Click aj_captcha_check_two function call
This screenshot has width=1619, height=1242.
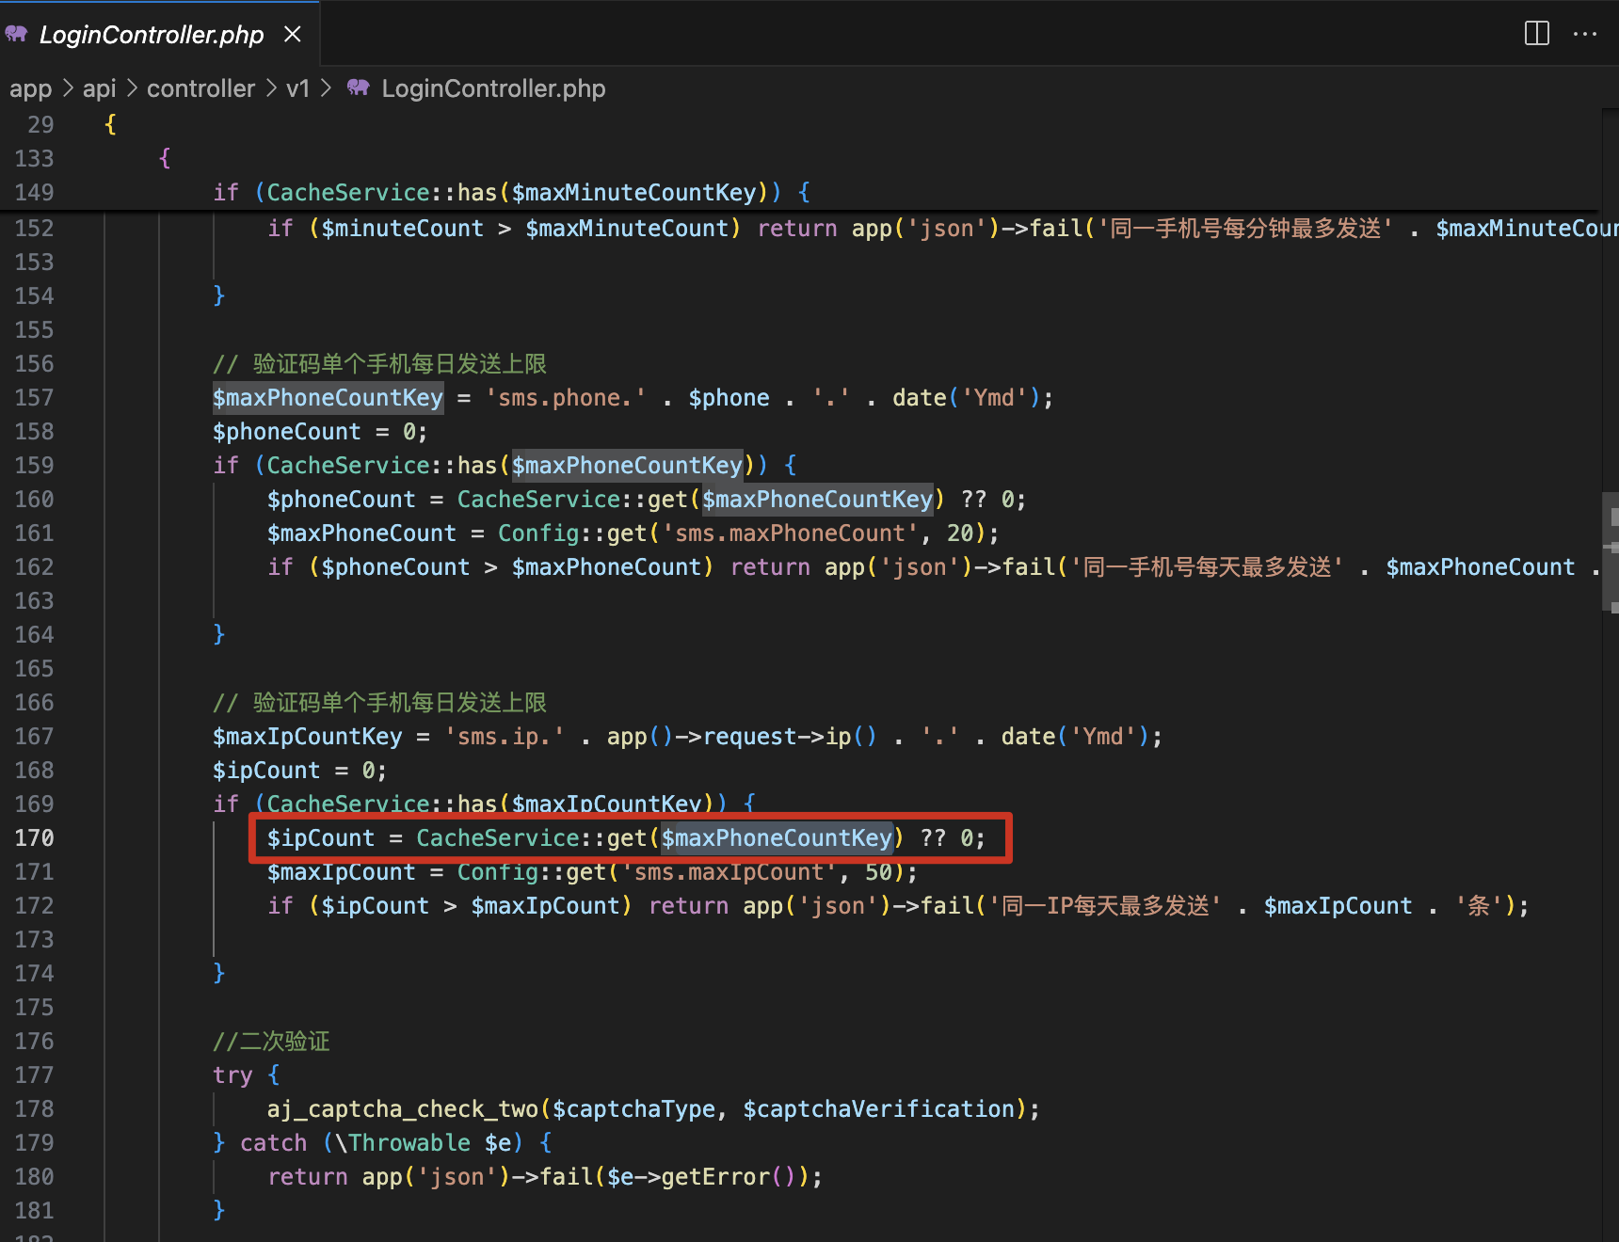pyautogui.click(x=403, y=1109)
